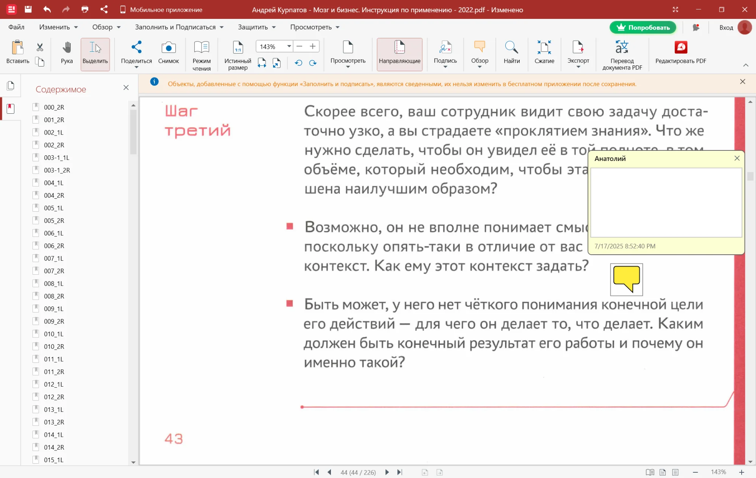Toggle the bookmarks panel icon in sidebar
Image resolution: width=756 pixels, height=478 pixels.
pyautogui.click(x=11, y=109)
